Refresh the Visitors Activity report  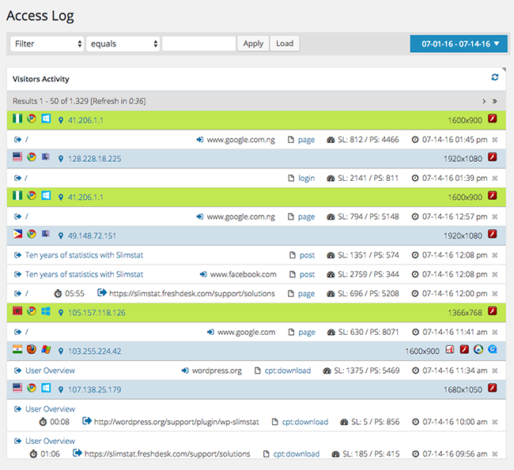495,77
